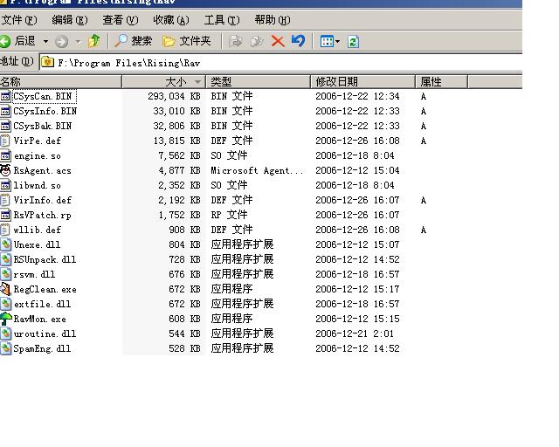Screen dimensions: 559x447
Task: Click the folder icon in address bar
Action: click(47, 63)
